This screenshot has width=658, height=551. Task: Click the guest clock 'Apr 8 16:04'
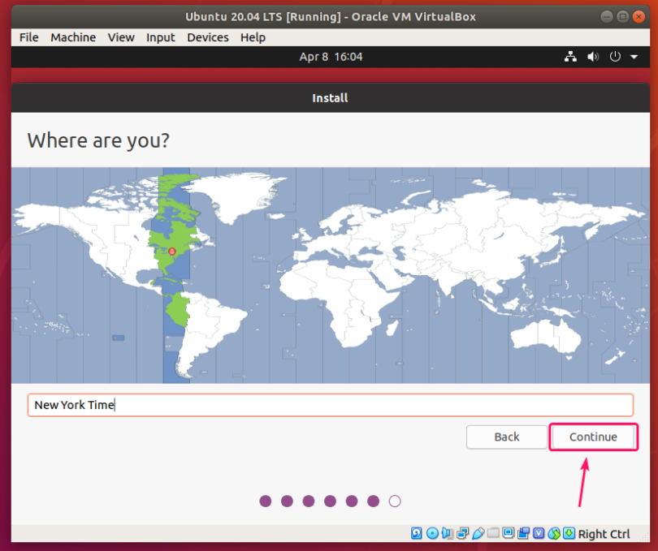click(331, 57)
